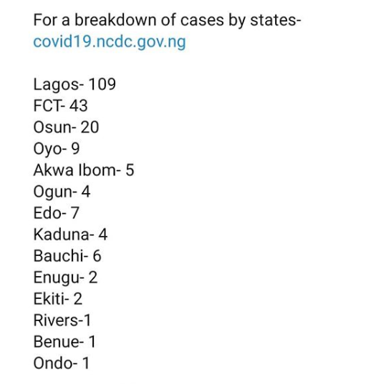Click the Enugu- 2 entry

(x=65, y=277)
